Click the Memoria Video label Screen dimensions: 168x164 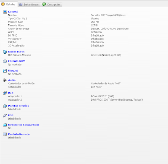tap(16, 25)
